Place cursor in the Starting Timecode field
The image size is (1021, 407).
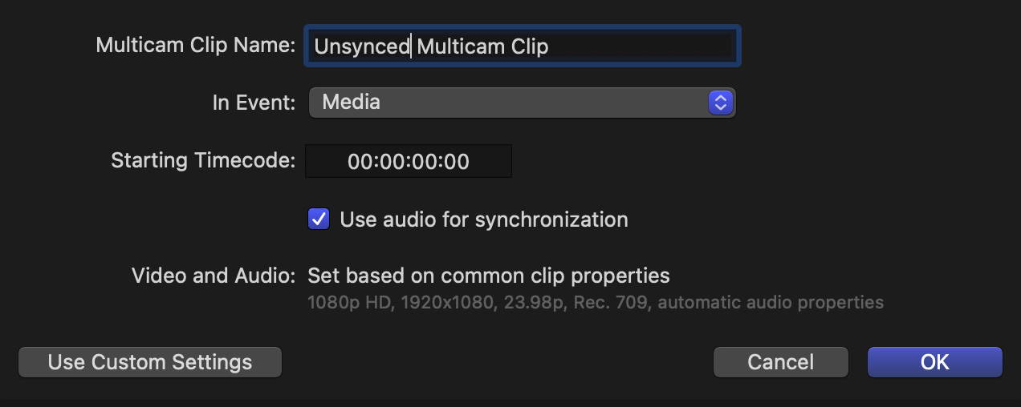pyautogui.click(x=409, y=161)
